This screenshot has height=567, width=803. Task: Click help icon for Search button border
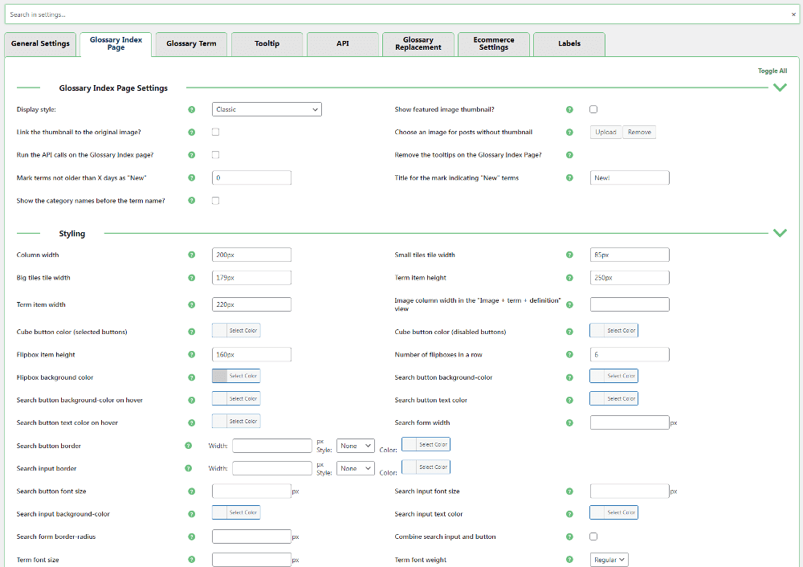[x=188, y=446]
